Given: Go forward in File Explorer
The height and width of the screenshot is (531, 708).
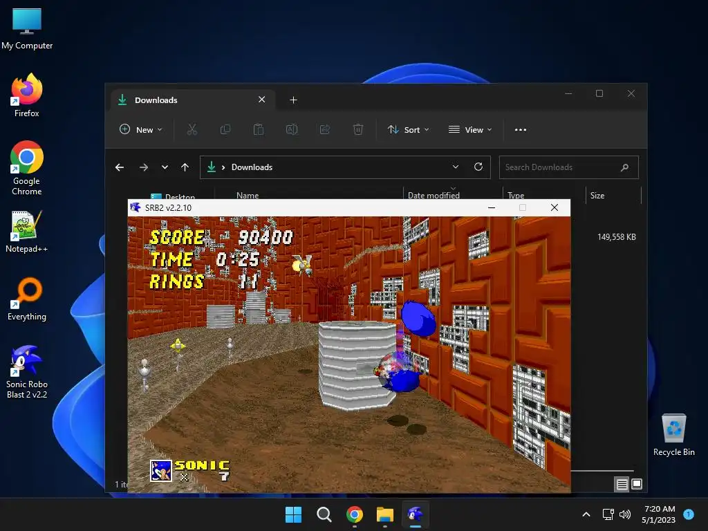Looking at the screenshot, I should pos(144,167).
